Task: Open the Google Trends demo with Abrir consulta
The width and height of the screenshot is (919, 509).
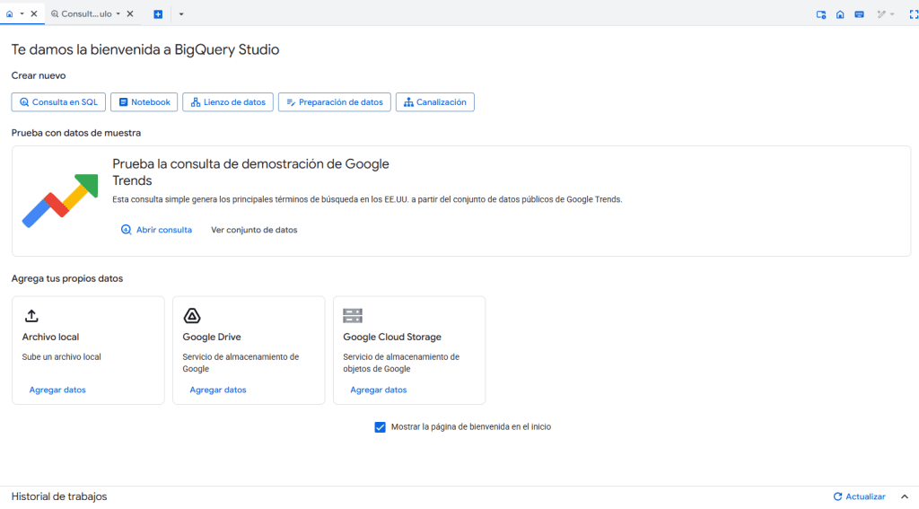Action: tap(156, 230)
